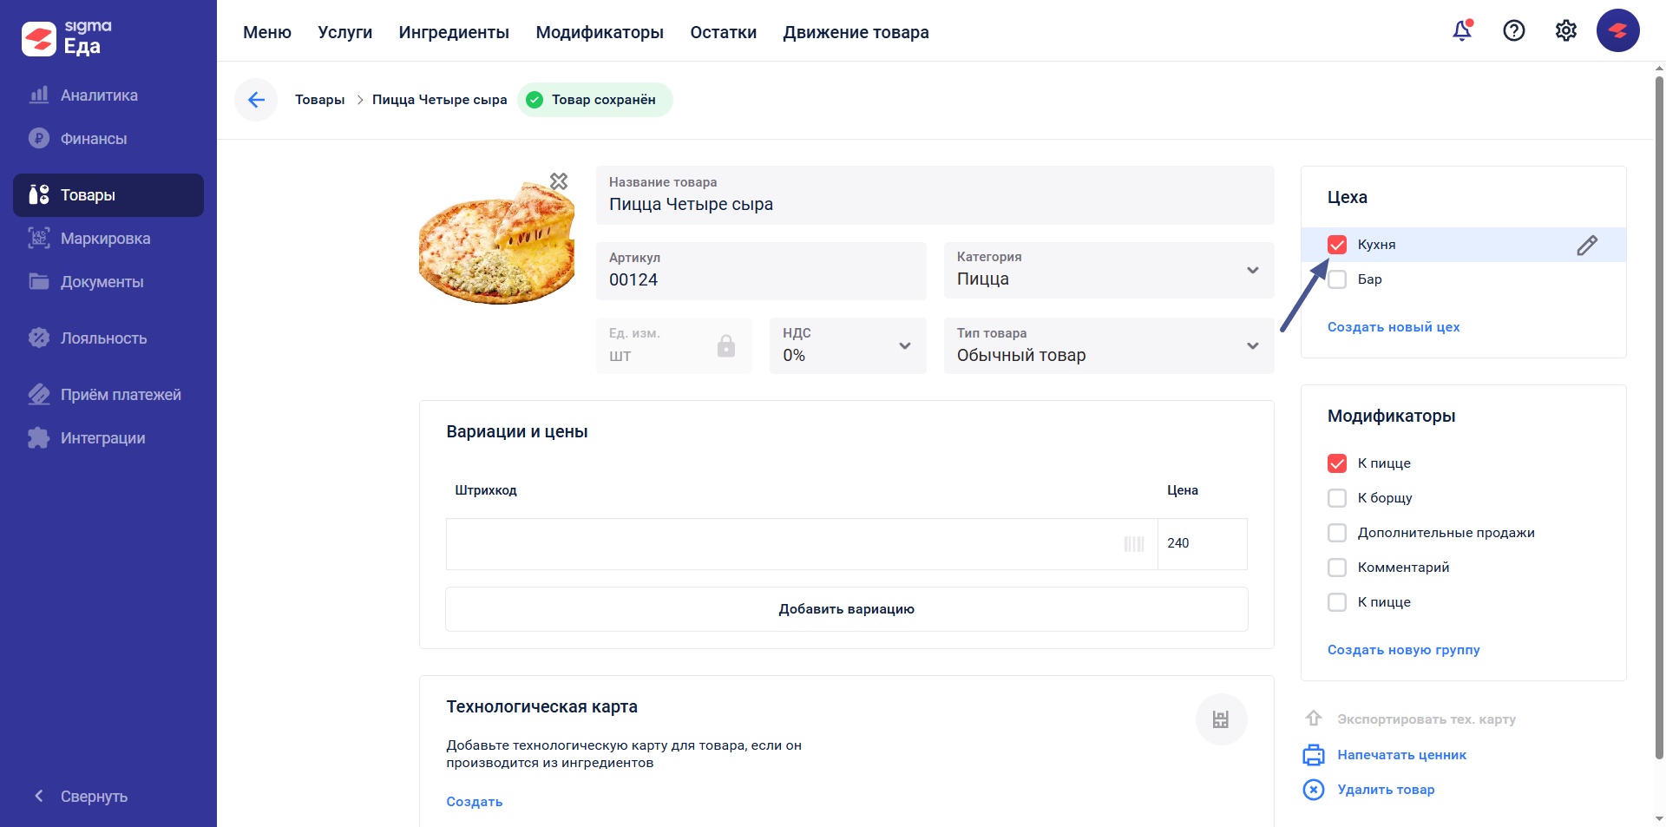The height and width of the screenshot is (827, 1666).
Task: Click the technological card calculator icon
Action: (x=1221, y=719)
